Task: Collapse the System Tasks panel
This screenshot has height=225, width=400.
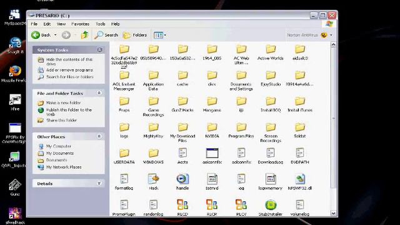Action: (x=99, y=50)
